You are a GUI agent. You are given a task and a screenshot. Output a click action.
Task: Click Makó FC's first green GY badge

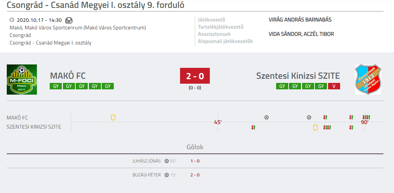pyautogui.click(x=56, y=86)
